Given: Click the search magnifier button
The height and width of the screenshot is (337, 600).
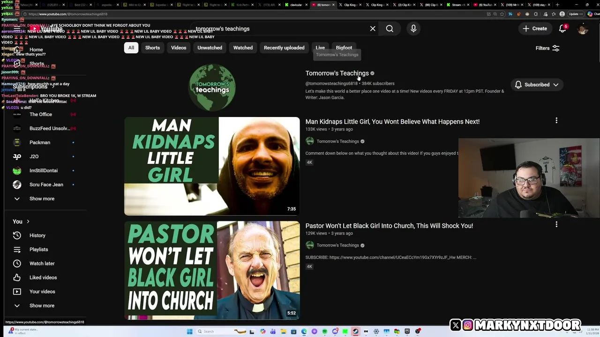Looking at the screenshot, I should pyautogui.click(x=390, y=29).
